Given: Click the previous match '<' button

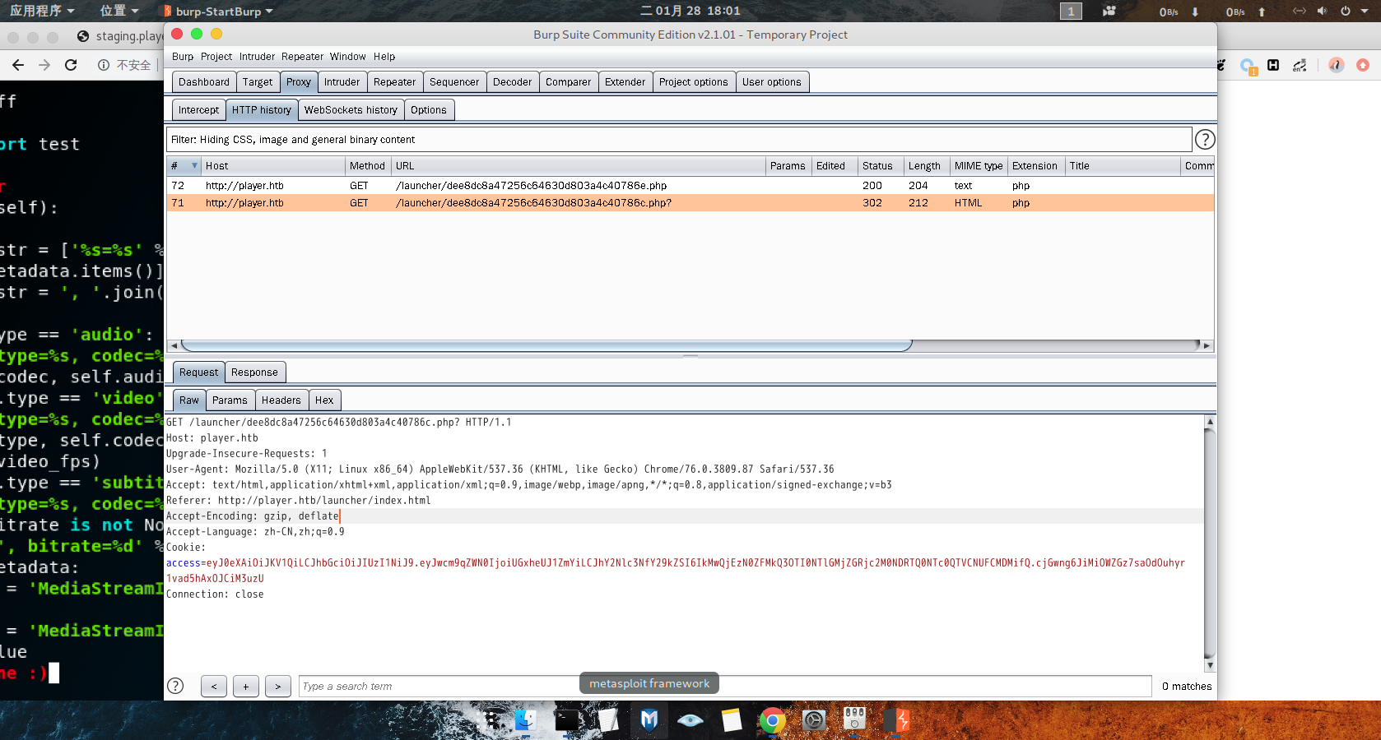Looking at the screenshot, I should [214, 686].
